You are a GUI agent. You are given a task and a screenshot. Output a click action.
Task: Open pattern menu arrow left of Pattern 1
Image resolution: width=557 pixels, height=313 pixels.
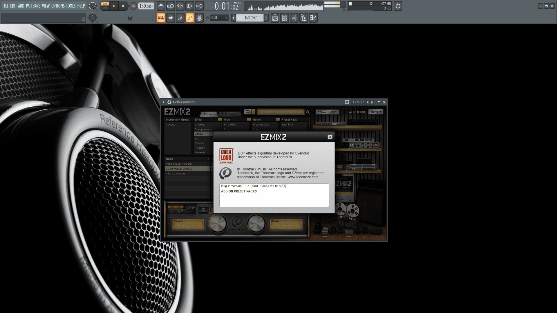(234, 18)
